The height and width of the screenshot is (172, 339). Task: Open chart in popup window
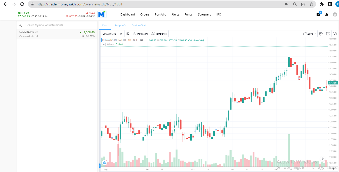tap(328, 34)
